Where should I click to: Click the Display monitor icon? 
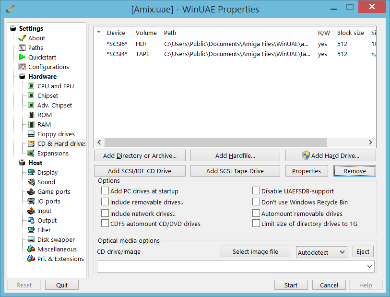(31, 172)
